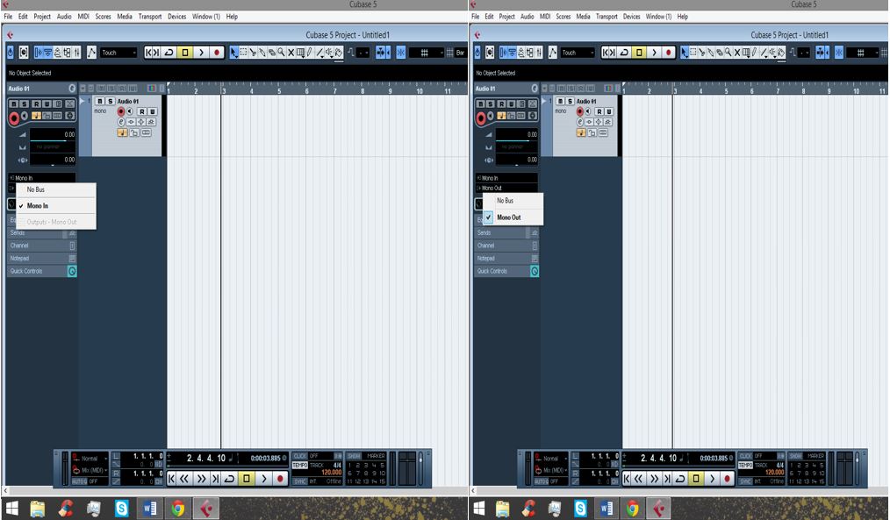Viewport: 890px width, 520px height.
Task: Toggle Write automation W on track, left window
Action: pyautogui.click(x=152, y=111)
